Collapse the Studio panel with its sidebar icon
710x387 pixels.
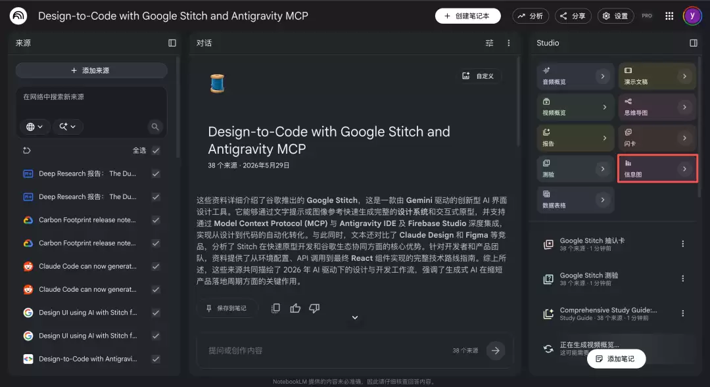(694, 43)
